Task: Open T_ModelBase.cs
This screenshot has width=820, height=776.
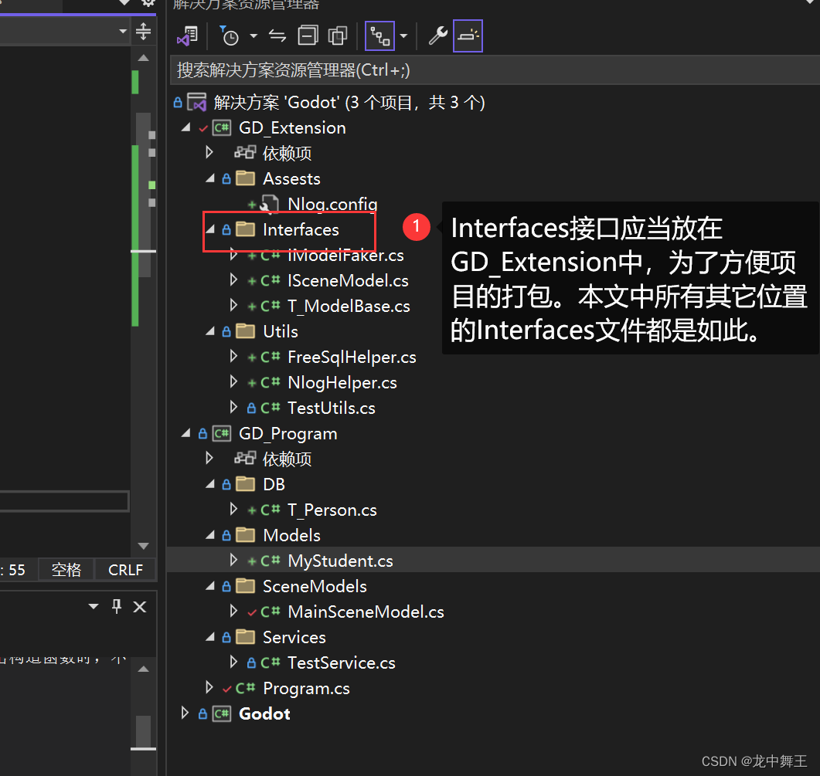Action: pyautogui.click(x=349, y=307)
